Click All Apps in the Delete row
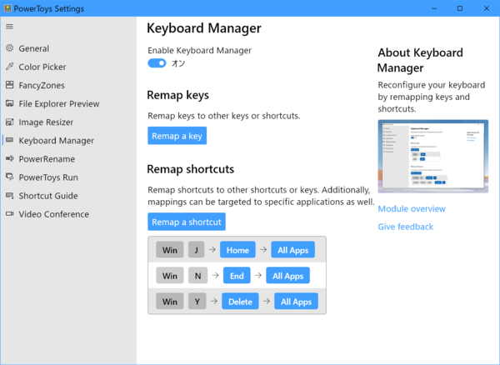Viewport: 500px width, 365px height. click(x=296, y=301)
